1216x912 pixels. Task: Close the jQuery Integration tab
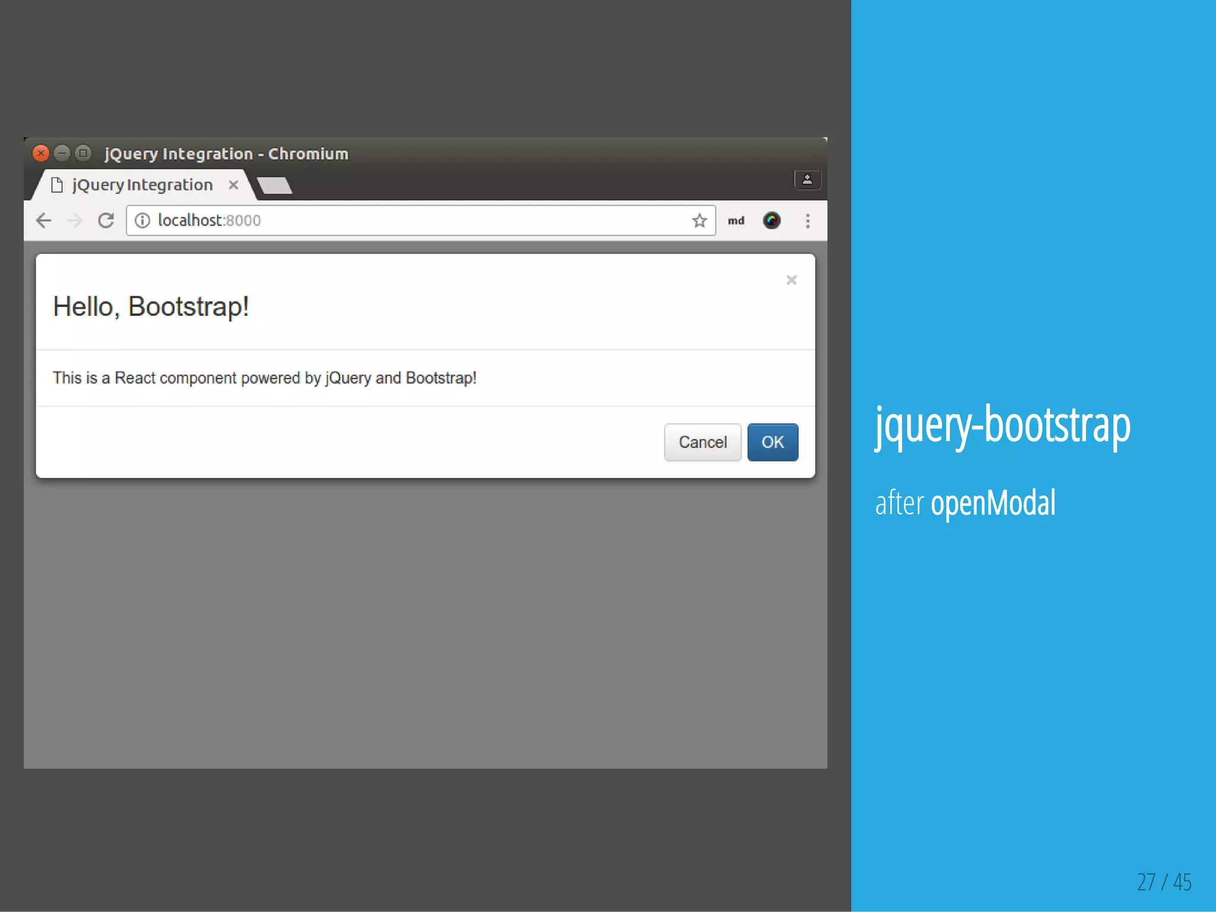pos(234,185)
